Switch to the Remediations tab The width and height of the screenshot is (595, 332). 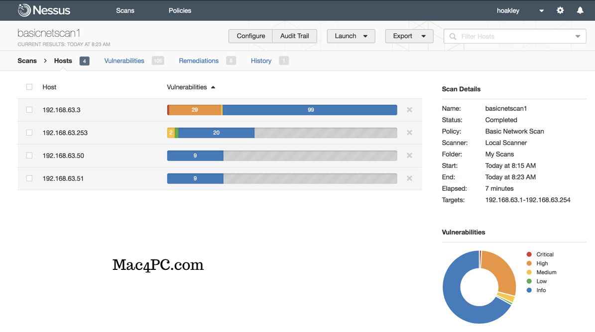[199, 61]
